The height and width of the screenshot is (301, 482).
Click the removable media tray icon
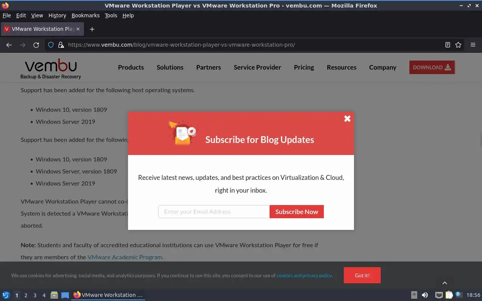pos(414,295)
